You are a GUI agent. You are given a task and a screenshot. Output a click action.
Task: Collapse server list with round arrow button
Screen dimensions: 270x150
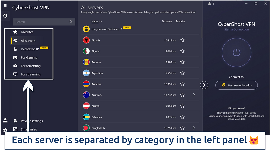click(204, 85)
